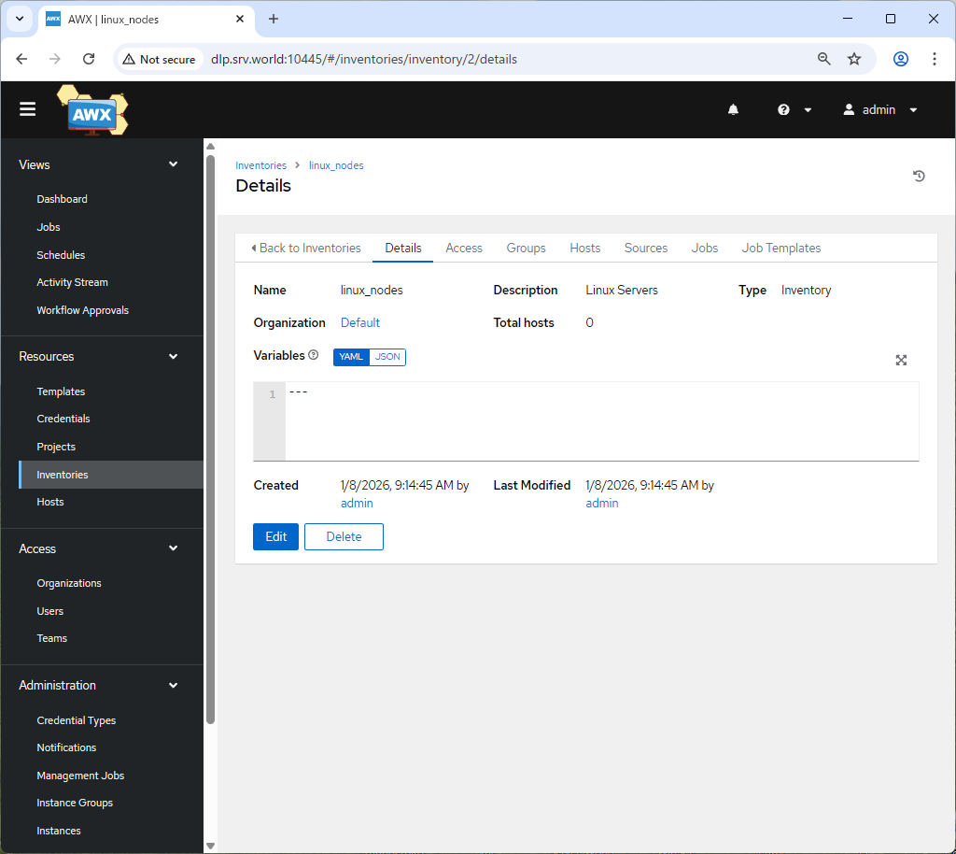Expand the variables editor to fullscreen

(901, 361)
